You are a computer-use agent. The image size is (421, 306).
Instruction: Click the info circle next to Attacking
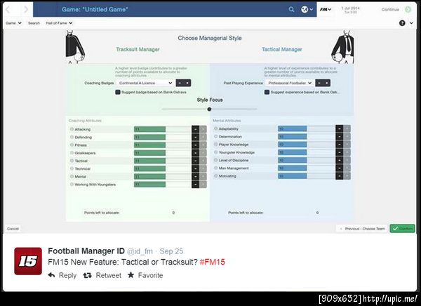pyautogui.click(x=72, y=129)
